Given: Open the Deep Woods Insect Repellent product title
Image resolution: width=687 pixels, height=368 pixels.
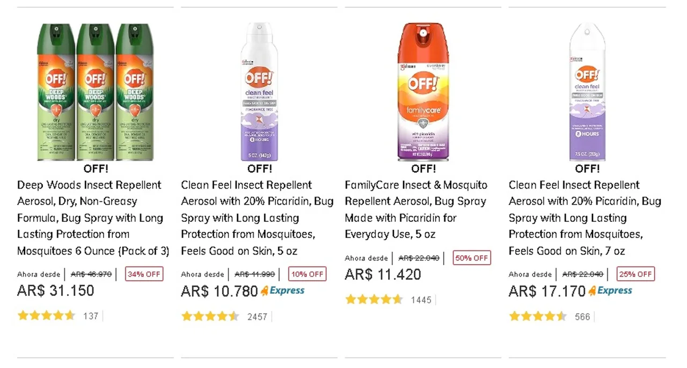Looking at the screenshot, I should pyautogui.click(x=89, y=218).
